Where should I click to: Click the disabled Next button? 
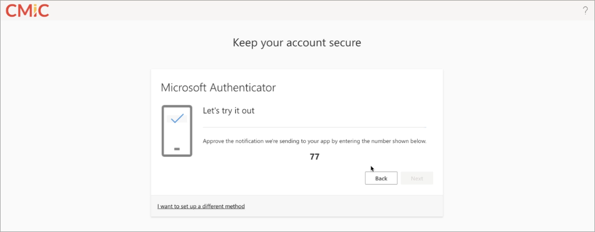click(x=416, y=178)
